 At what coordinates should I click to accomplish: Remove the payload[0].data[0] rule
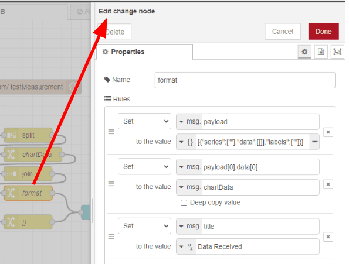[x=328, y=184]
